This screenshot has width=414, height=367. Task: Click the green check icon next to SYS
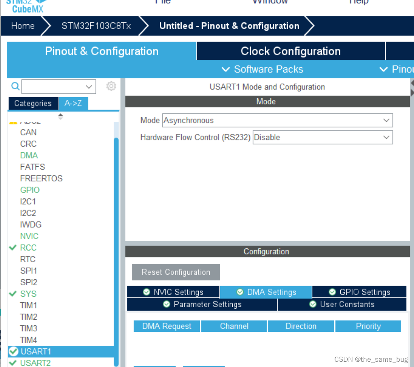pos(13,294)
